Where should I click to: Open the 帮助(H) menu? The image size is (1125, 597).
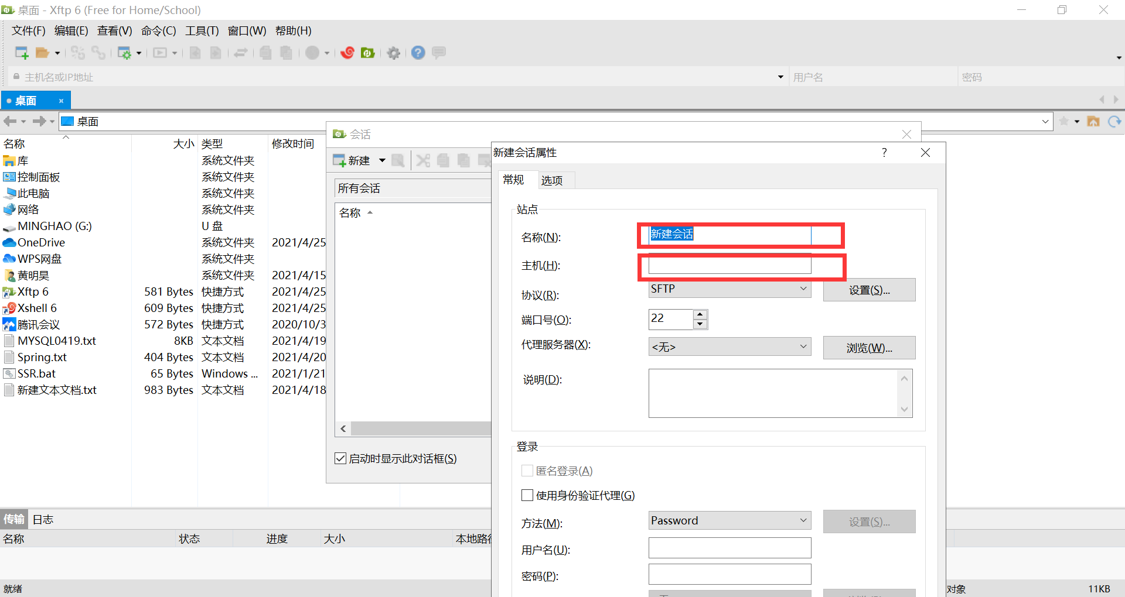click(x=293, y=30)
